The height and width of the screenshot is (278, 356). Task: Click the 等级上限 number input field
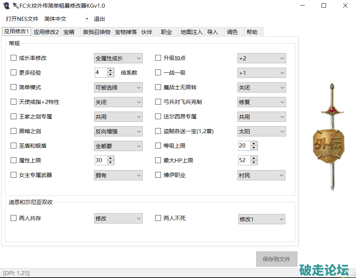click(244, 146)
